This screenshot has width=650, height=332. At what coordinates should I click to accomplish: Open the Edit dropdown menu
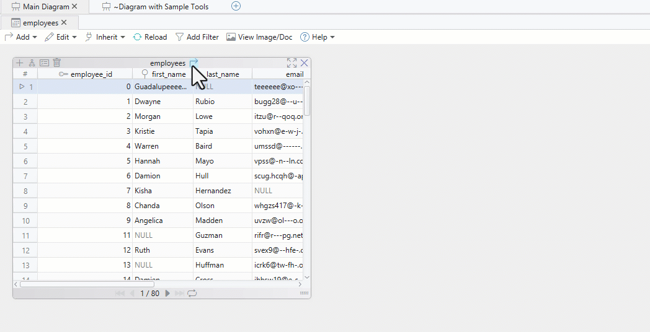61,37
